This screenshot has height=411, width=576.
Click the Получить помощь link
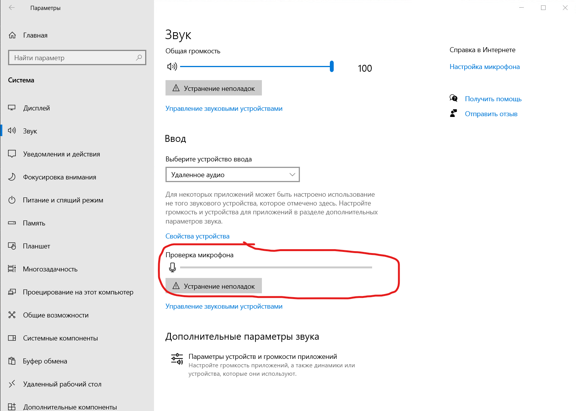pos(493,99)
